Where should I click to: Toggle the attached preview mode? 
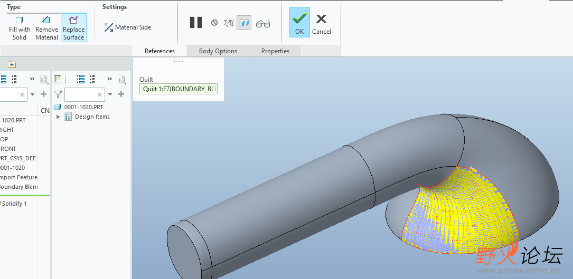(x=244, y=23)
